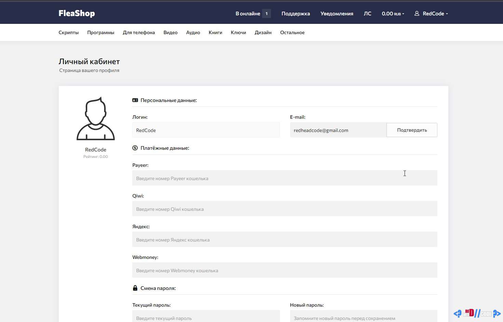
Task: Click the Логин field containing RedCode
Action: pyautogui.click(x=206, y=130)
